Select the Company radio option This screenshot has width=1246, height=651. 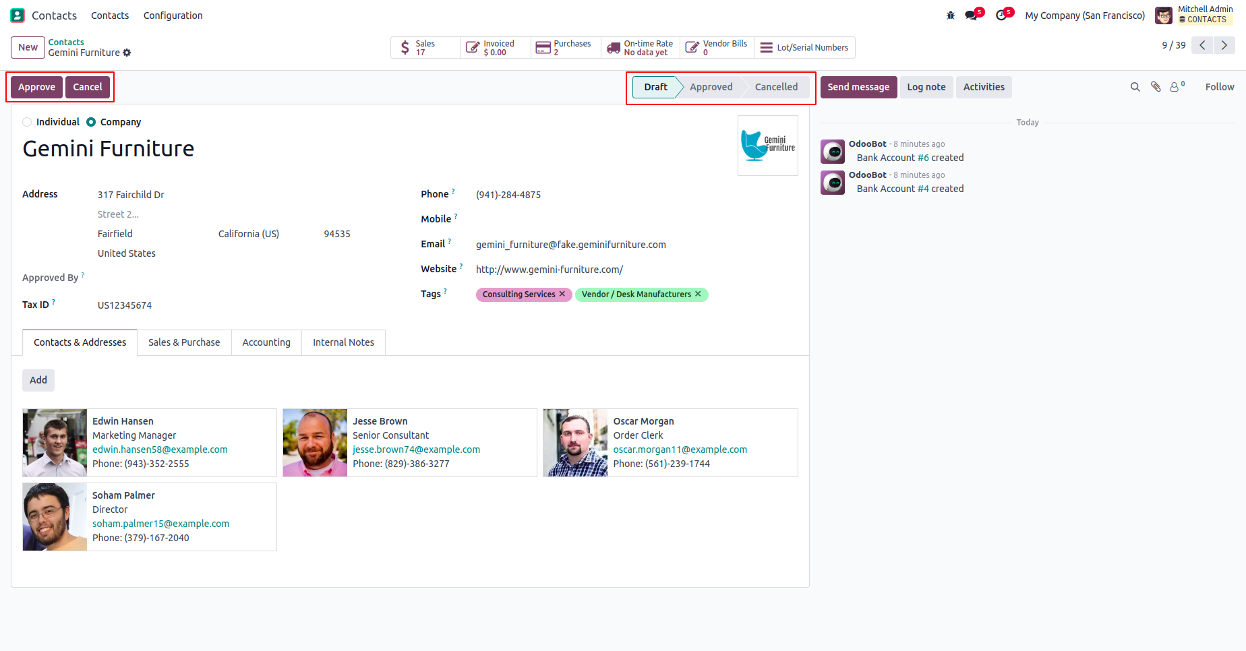point(91,122)
